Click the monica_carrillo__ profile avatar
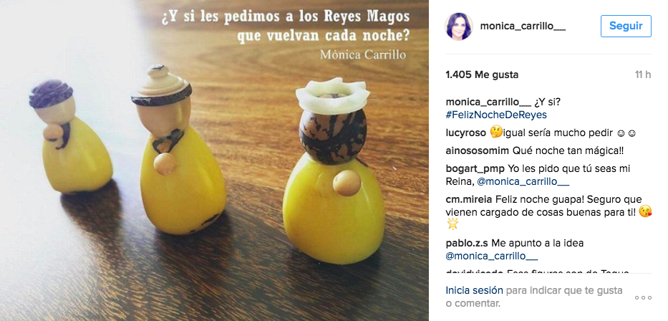The image size is (668, 321). 459,26
